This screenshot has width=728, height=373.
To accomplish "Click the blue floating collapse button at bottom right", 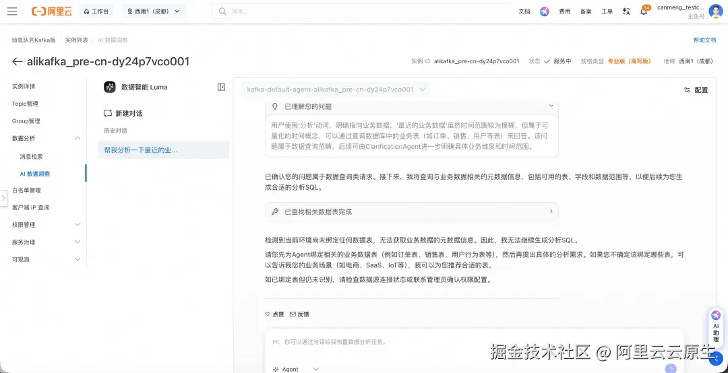I will click(717, 358).
